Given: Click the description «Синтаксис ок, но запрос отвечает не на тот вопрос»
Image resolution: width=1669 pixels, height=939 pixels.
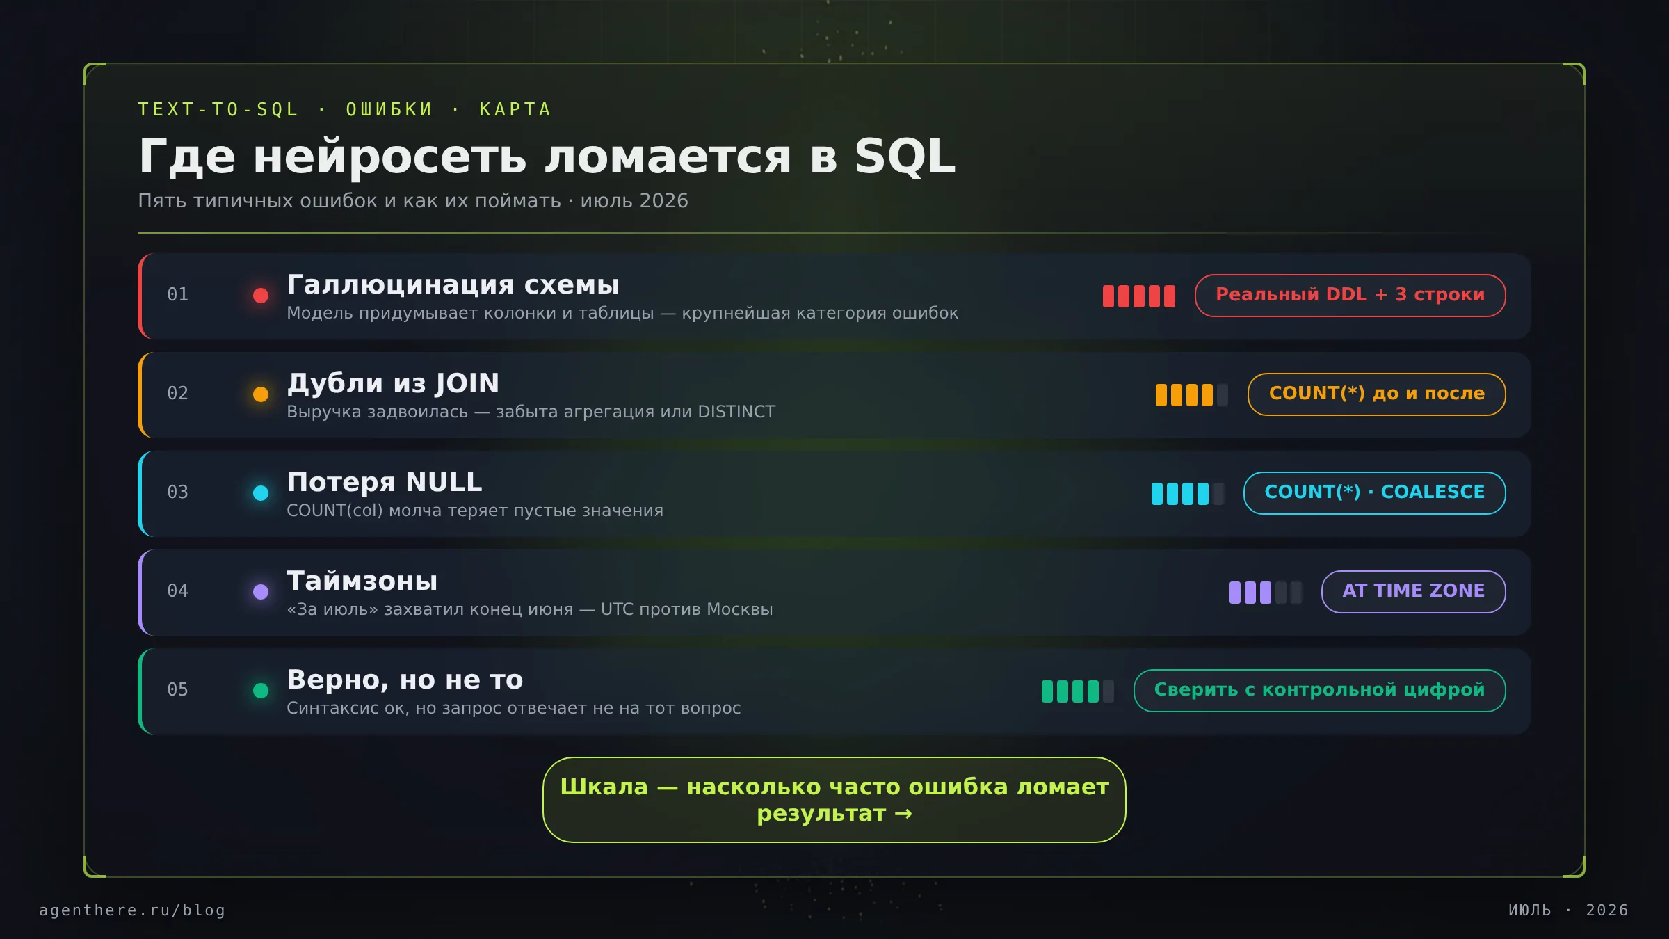Looking at the screenshot, I should tap(513, 708).
